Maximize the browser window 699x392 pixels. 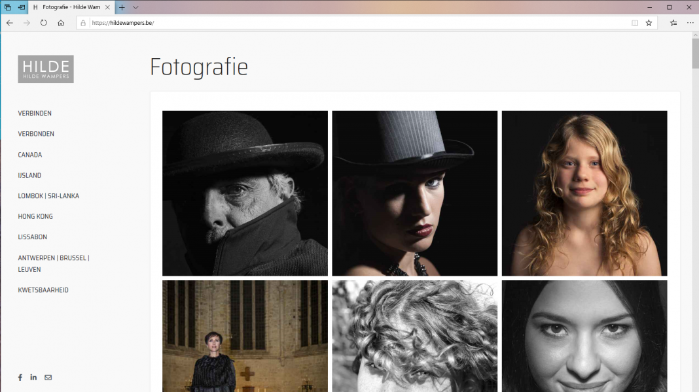tap(669, 7)
